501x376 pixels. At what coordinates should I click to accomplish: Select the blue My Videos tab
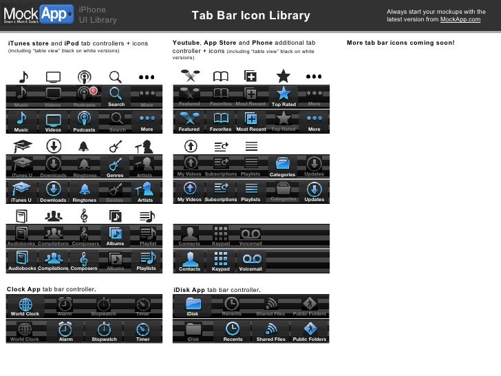[189, 191]
